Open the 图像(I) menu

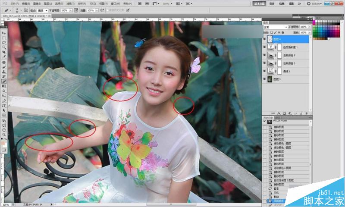point(37,3)
